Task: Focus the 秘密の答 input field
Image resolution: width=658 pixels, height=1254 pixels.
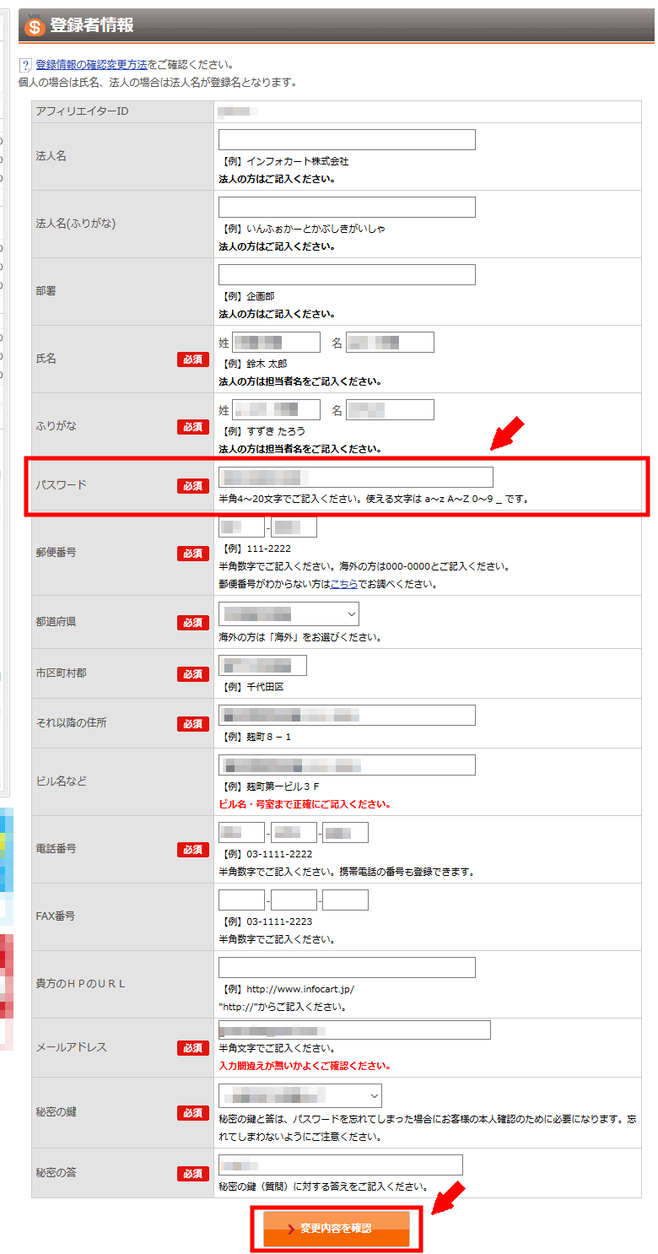Action: coord(341,1165)
